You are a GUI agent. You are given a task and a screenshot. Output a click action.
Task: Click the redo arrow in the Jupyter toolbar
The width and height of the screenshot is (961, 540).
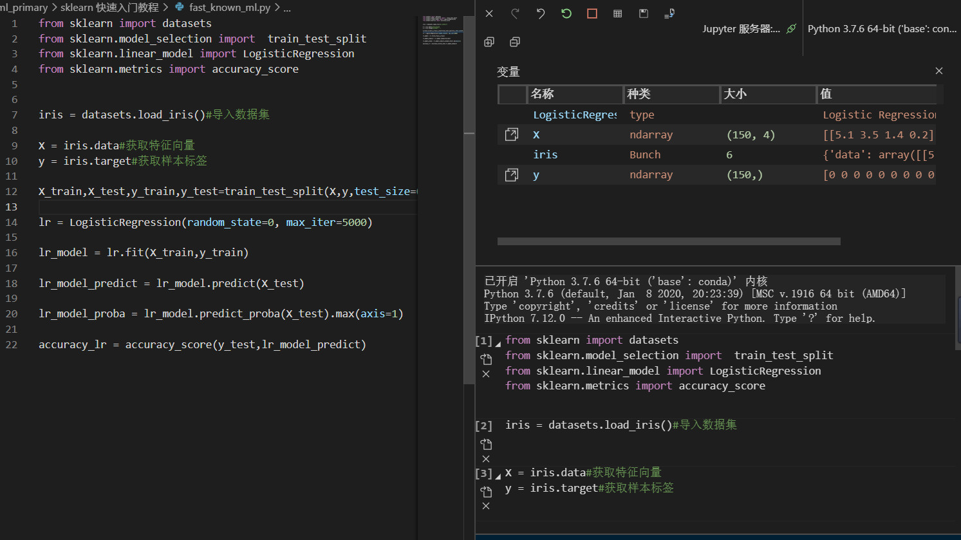tap(515, 14)
